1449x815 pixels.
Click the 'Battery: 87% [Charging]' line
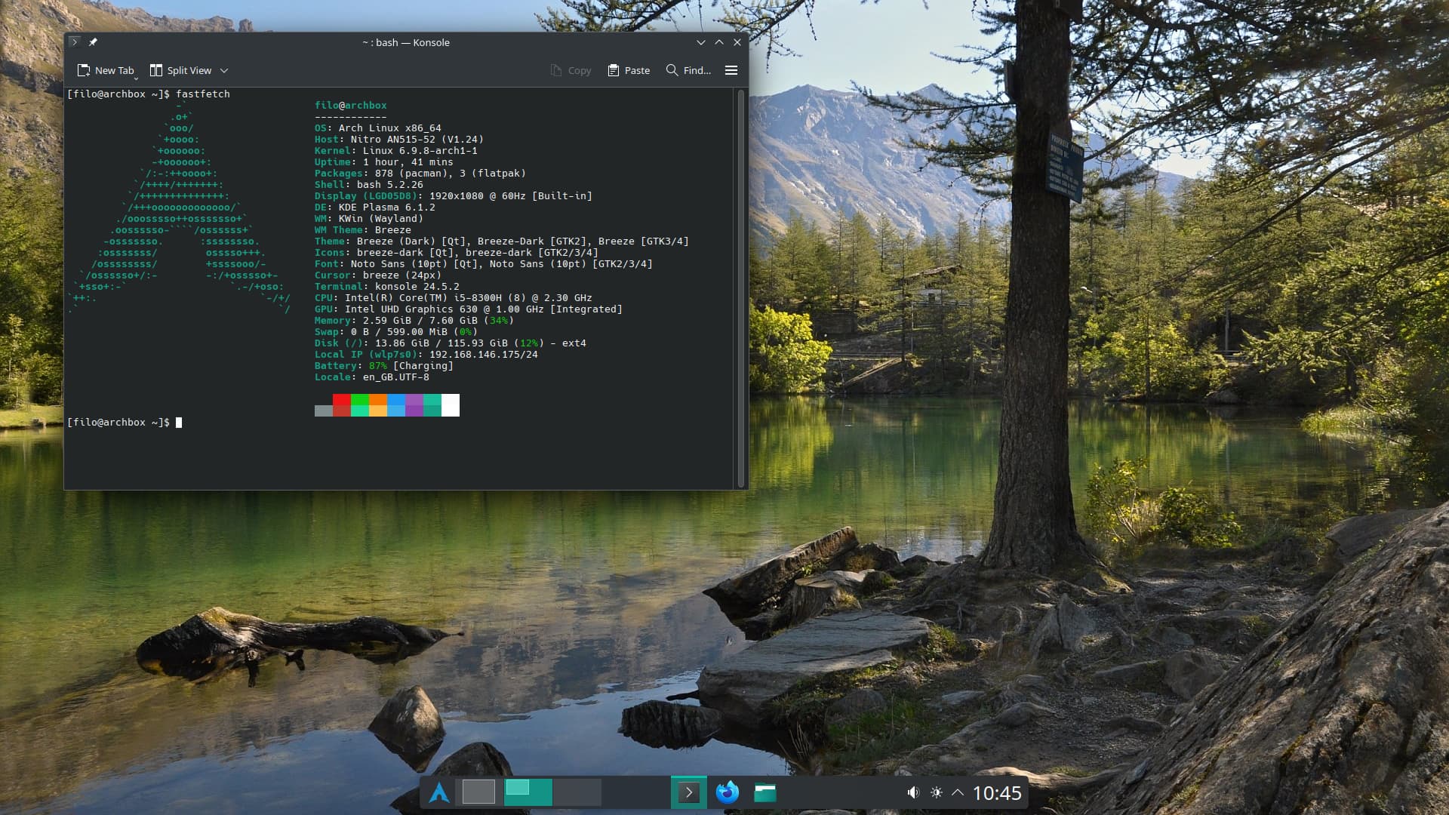tap(384, 366)
